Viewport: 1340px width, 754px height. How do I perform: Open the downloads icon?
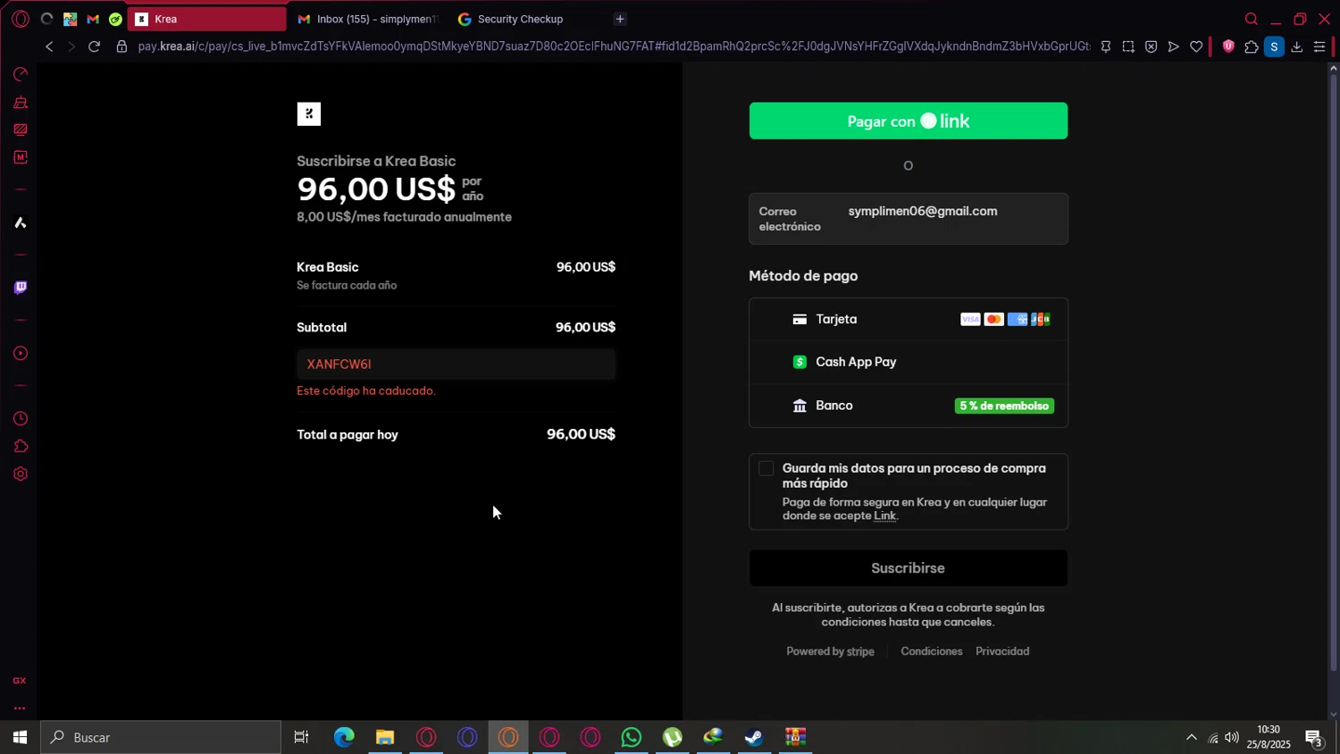pos(1297,46)
